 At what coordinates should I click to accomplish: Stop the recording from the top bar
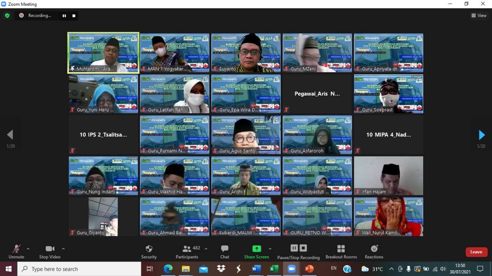74,16
